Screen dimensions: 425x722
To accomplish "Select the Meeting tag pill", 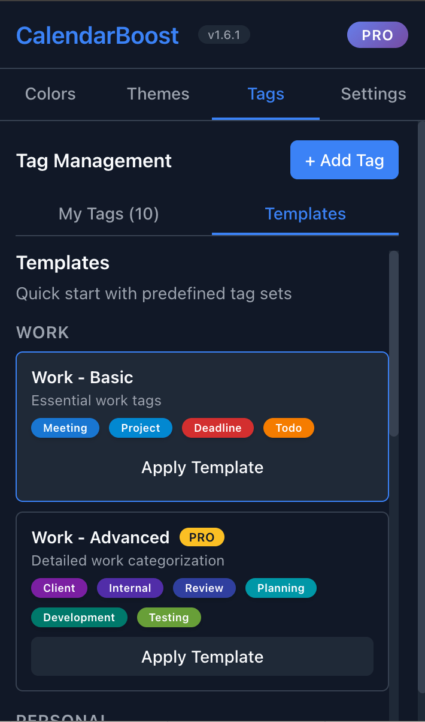I will [65, 428].
